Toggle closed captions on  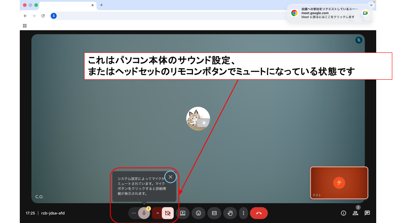click(x=214, y=213)
